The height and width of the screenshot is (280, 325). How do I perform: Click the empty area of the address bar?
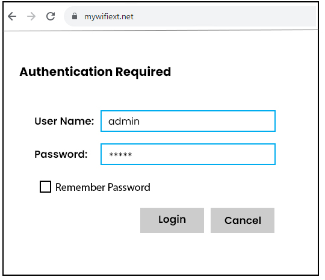click(x=224, y=16)
